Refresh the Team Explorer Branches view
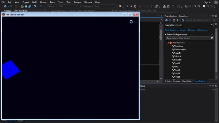Screen dimensions: 219x123 point(183,20)
